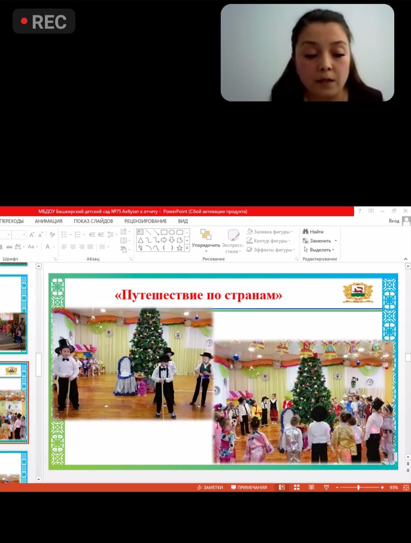Collapse the ribbon with the chevron button
The image size is (411, 543).
(x=405, y=259)
